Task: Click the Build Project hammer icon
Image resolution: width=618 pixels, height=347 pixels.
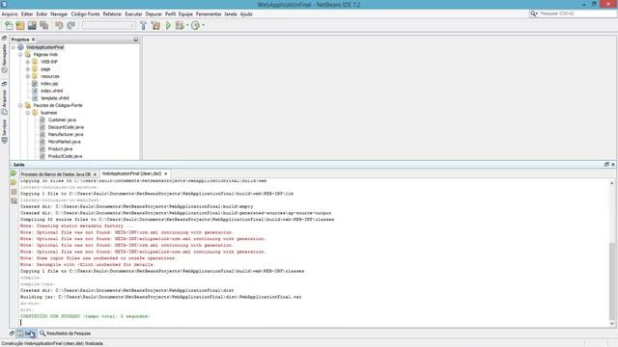Action: (x=144, y=26)
